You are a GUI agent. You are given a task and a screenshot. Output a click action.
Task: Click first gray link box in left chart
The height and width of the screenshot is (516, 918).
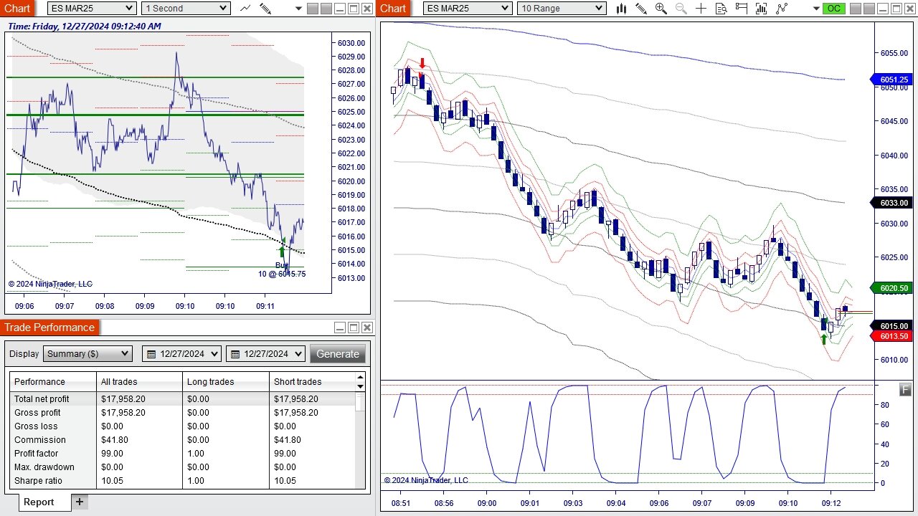point(312,9)
